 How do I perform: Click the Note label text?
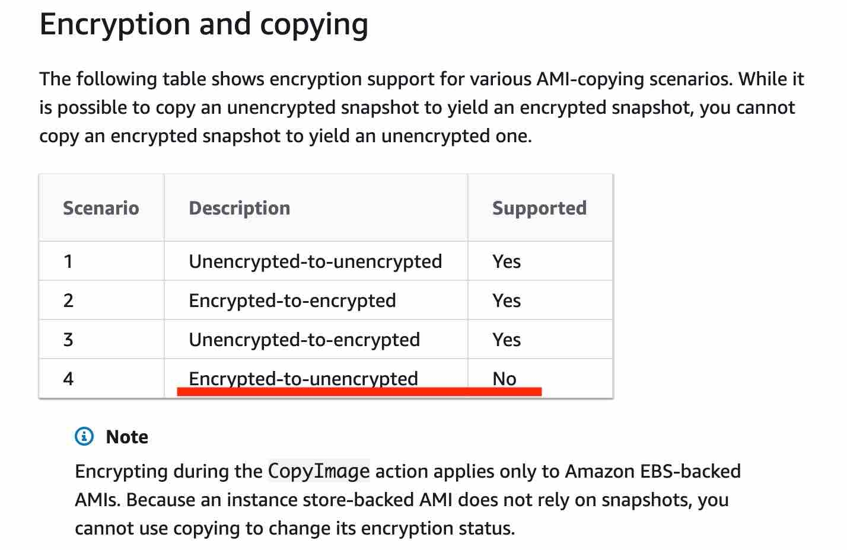pos(127,437)
